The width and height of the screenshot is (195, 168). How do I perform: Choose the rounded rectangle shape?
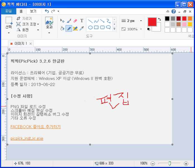coord(102,27)
